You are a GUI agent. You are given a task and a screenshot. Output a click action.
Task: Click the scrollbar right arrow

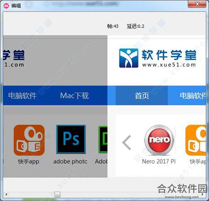point(203,194)
